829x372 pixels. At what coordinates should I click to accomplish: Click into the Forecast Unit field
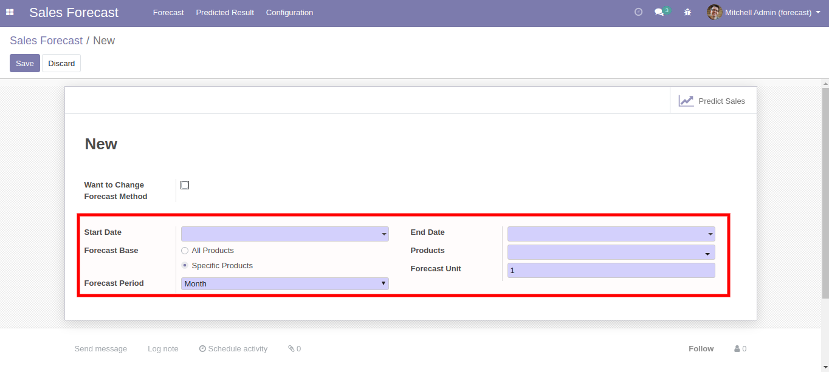point(611,271)
